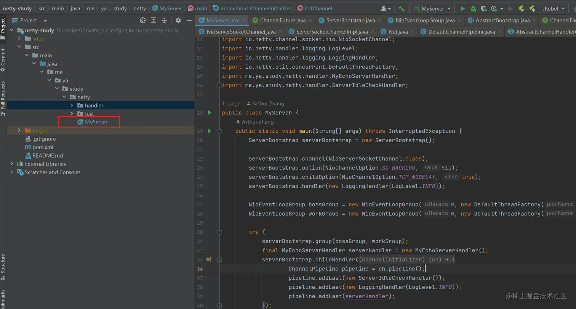576x309 pixels.
Task: Click run gutter arrow at line 19
Action: (209, 131)
